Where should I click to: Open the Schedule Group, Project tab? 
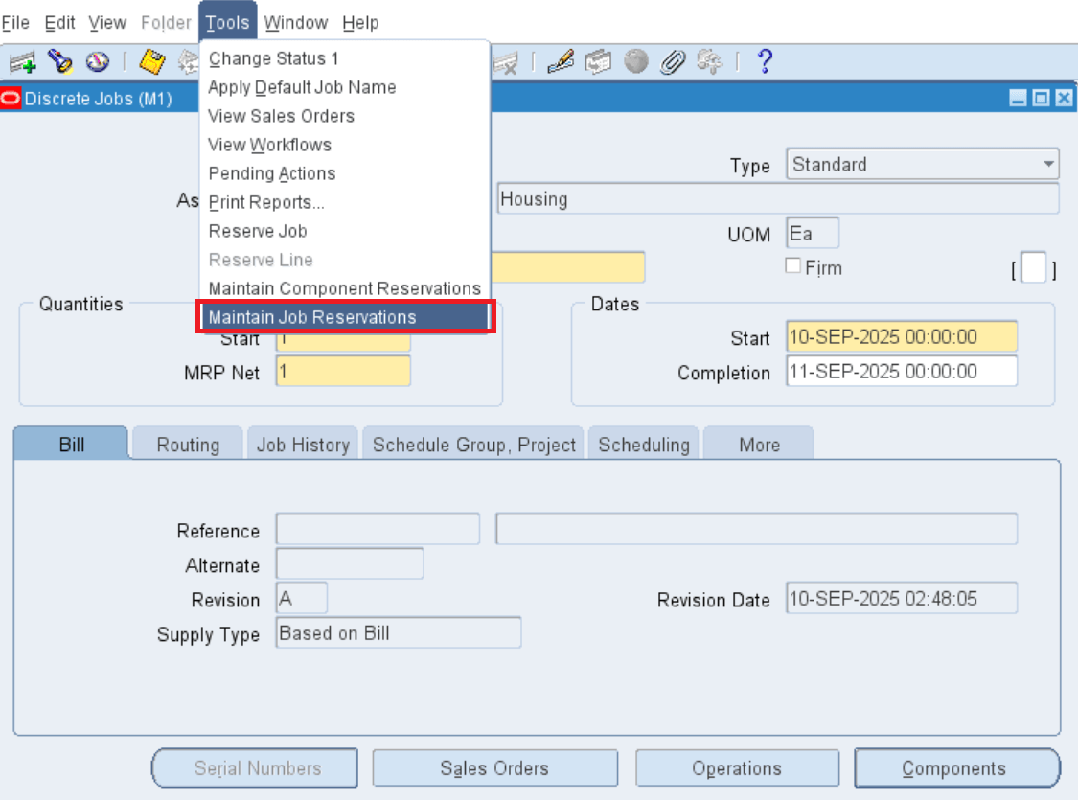[x=473, y=444]
